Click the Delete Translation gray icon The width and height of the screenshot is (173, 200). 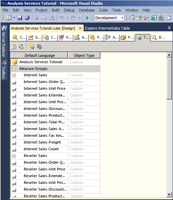point(39,47)
